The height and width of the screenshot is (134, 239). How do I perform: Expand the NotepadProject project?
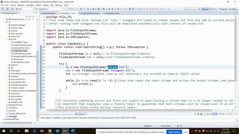2,119
